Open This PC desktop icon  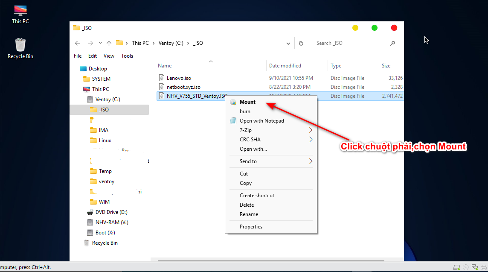(x=20, y=15)
